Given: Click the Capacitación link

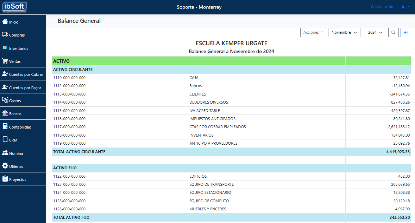Looking at the screenshot, I should click(382, 7).
